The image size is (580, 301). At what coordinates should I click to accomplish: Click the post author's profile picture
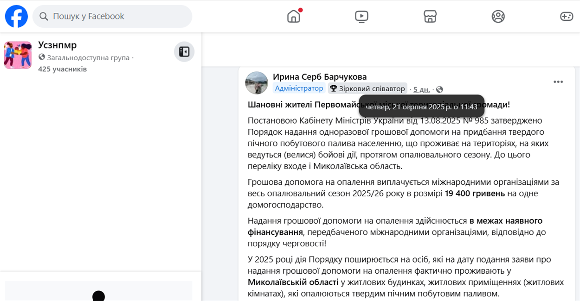[x=257, y=83]
